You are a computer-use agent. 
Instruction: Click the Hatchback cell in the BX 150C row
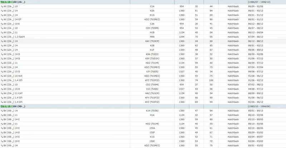point(233,141)
